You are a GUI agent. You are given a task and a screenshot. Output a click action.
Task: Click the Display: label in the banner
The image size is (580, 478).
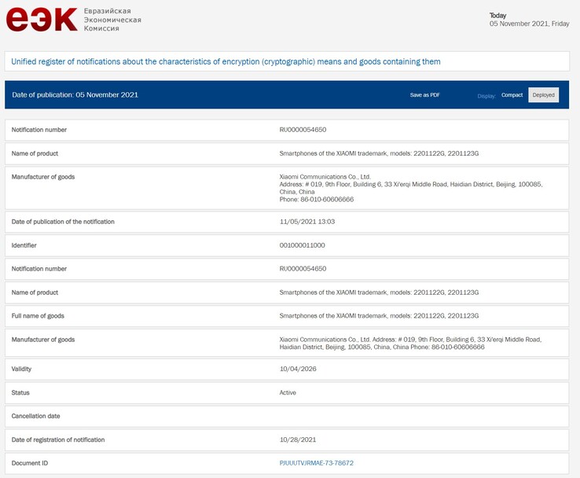click(486, 96)
